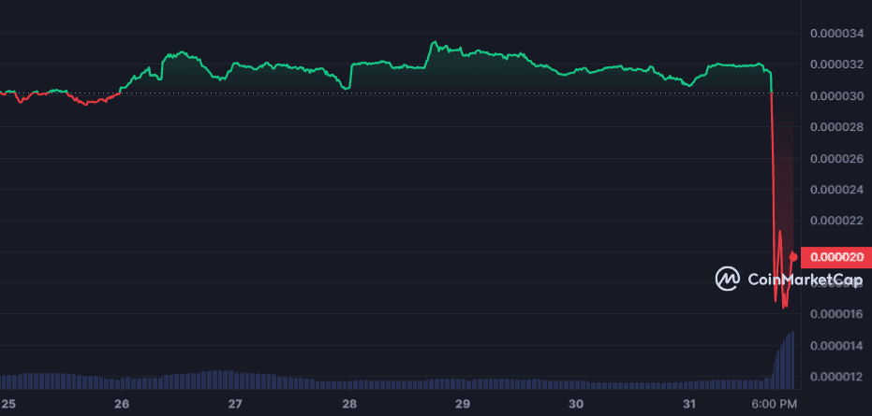Select the 0.000016 price axis label
The height and width of the screenshot is (416, 872).
[x=836, y=314]
